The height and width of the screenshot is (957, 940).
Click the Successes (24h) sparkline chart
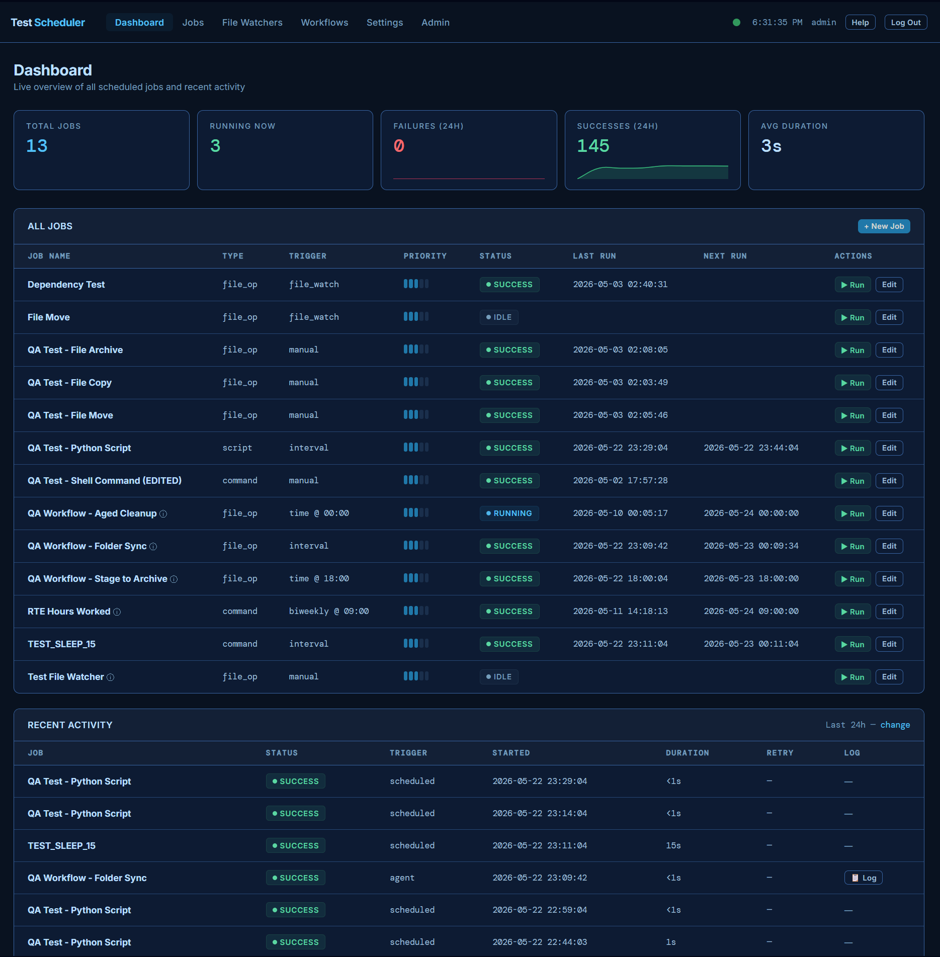[x=652, y=172]
